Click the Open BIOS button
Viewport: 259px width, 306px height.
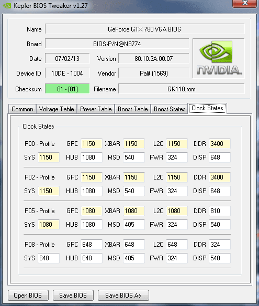click(x=28, y=296)
